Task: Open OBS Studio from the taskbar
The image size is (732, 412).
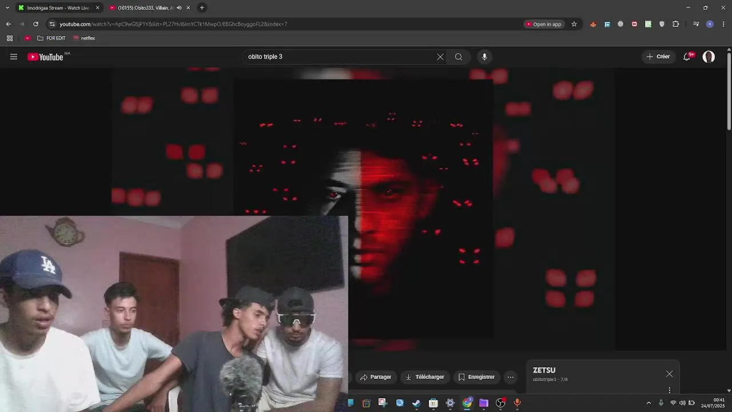Action: (501, 403)
